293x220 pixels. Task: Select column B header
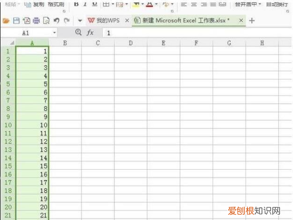pyautogui.click(x=65, y=43)
